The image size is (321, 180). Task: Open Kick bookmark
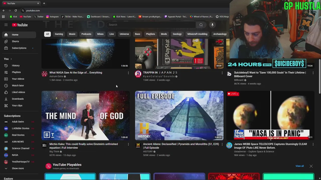(13, 17)
